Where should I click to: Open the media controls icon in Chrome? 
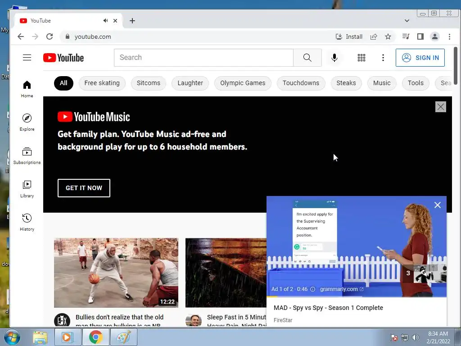[x=406, y=36]
